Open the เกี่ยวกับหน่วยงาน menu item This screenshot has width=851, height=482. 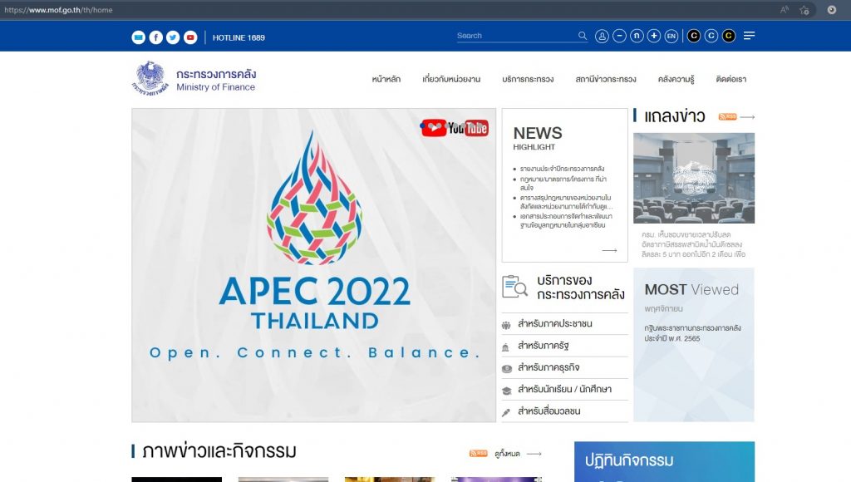click(x=451, y=79)
